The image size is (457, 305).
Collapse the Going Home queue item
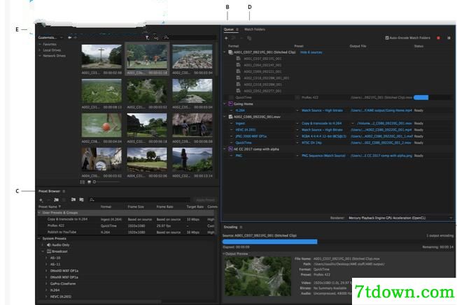point(225,104)
